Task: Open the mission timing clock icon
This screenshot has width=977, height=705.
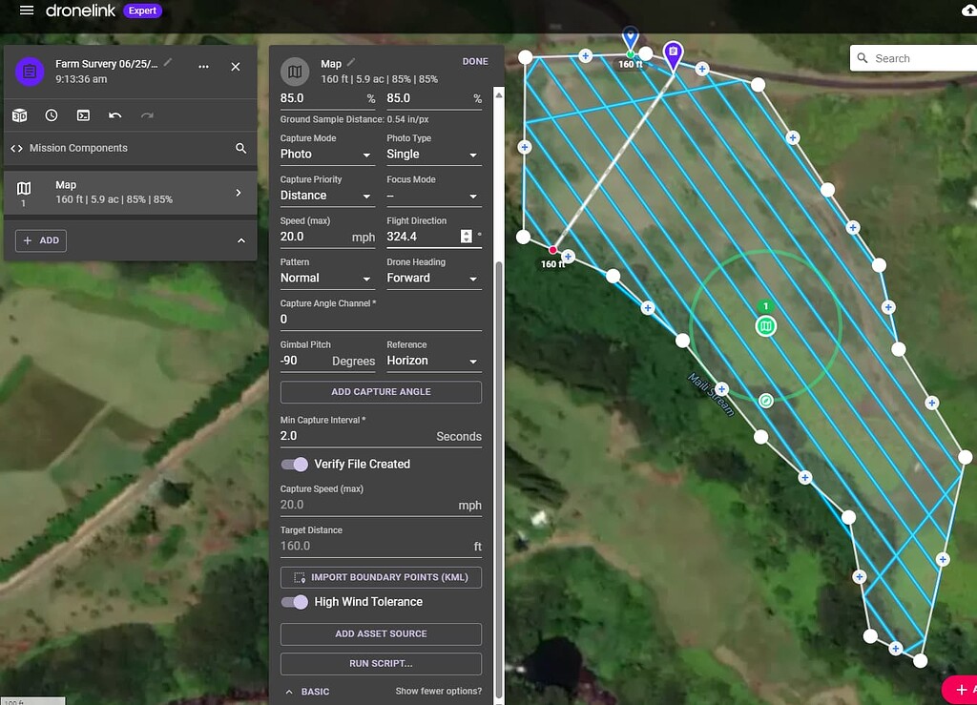Action: [51, 114]
